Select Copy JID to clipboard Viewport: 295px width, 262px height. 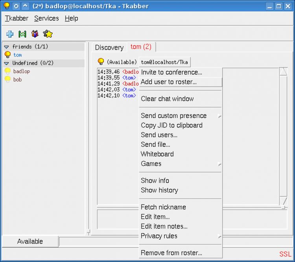pyautogui.click(x=181, y=125)
